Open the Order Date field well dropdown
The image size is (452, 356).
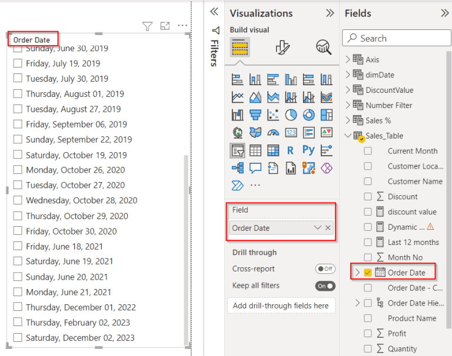tap(317, 228)
